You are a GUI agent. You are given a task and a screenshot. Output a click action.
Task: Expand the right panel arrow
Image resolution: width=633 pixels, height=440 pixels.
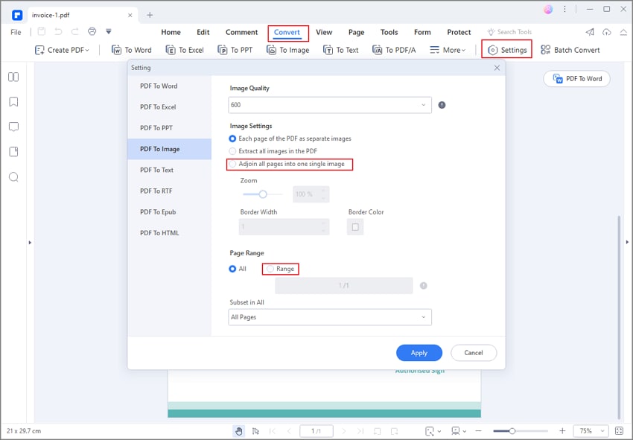click(627, 242)
